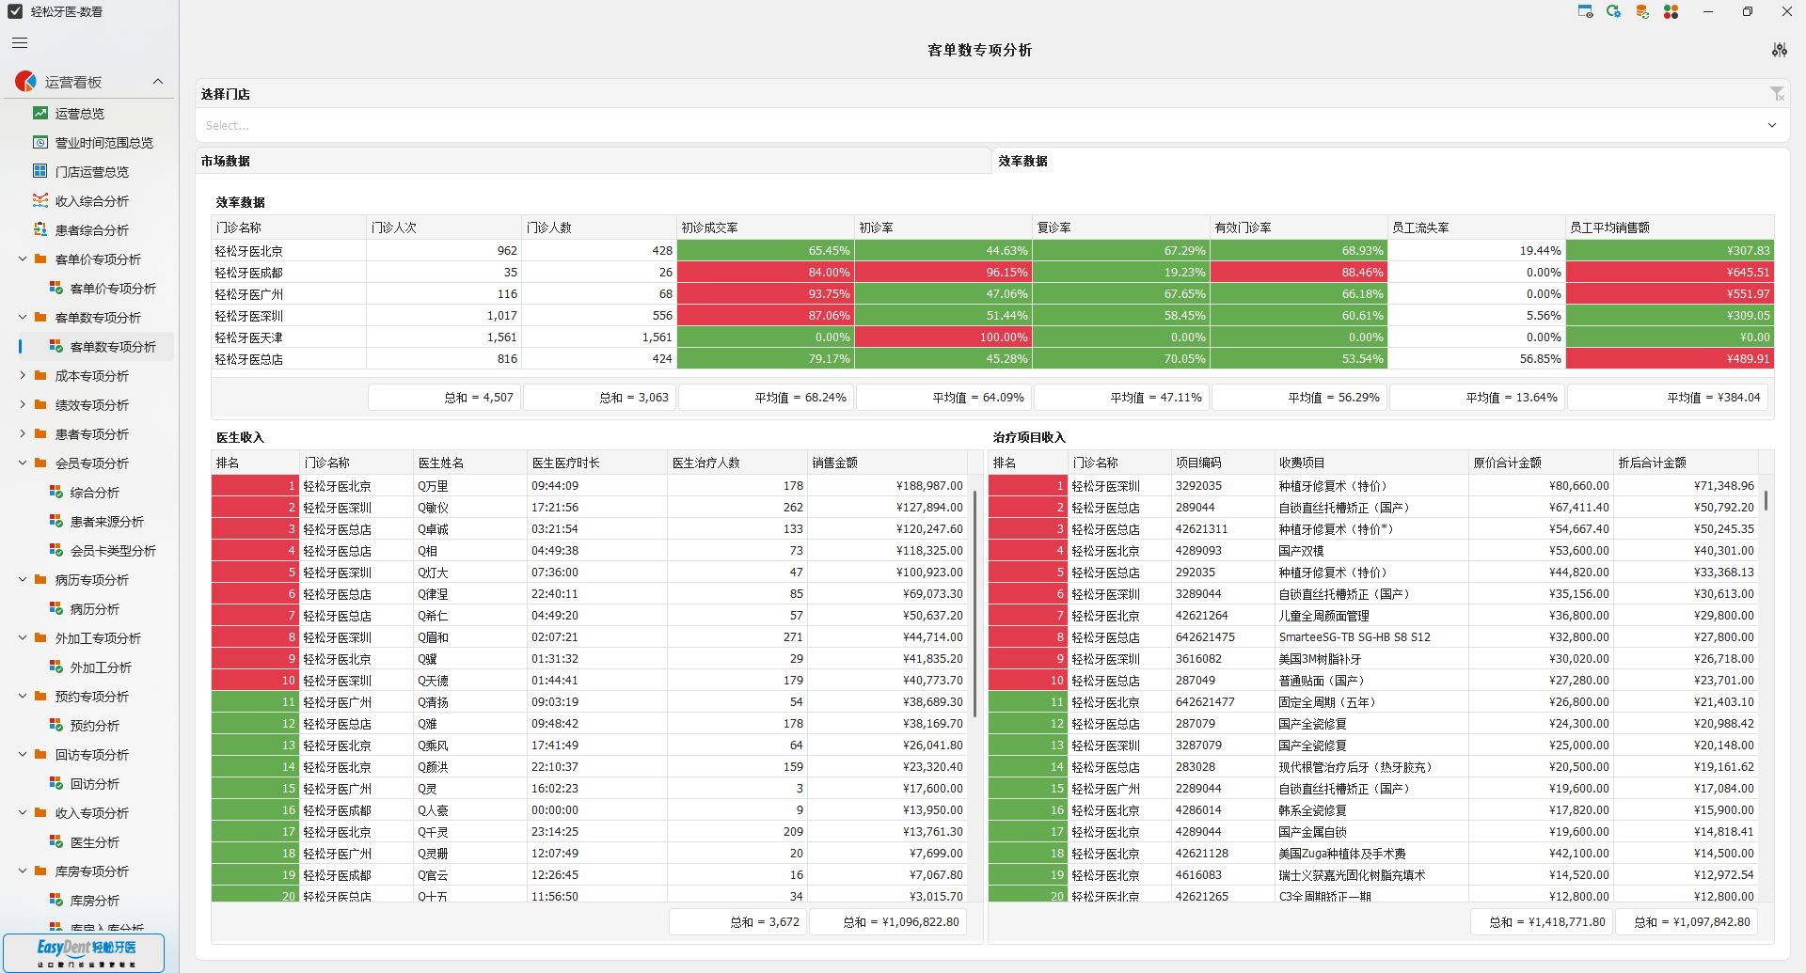Clear the 选择门店 filter with the funnel icon
This screenshot has width=1806, height=973.
(x=1777, y=93)
